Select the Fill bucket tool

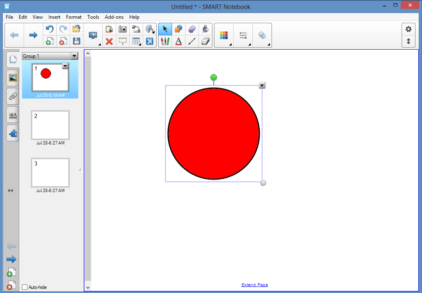coord(205,29)
